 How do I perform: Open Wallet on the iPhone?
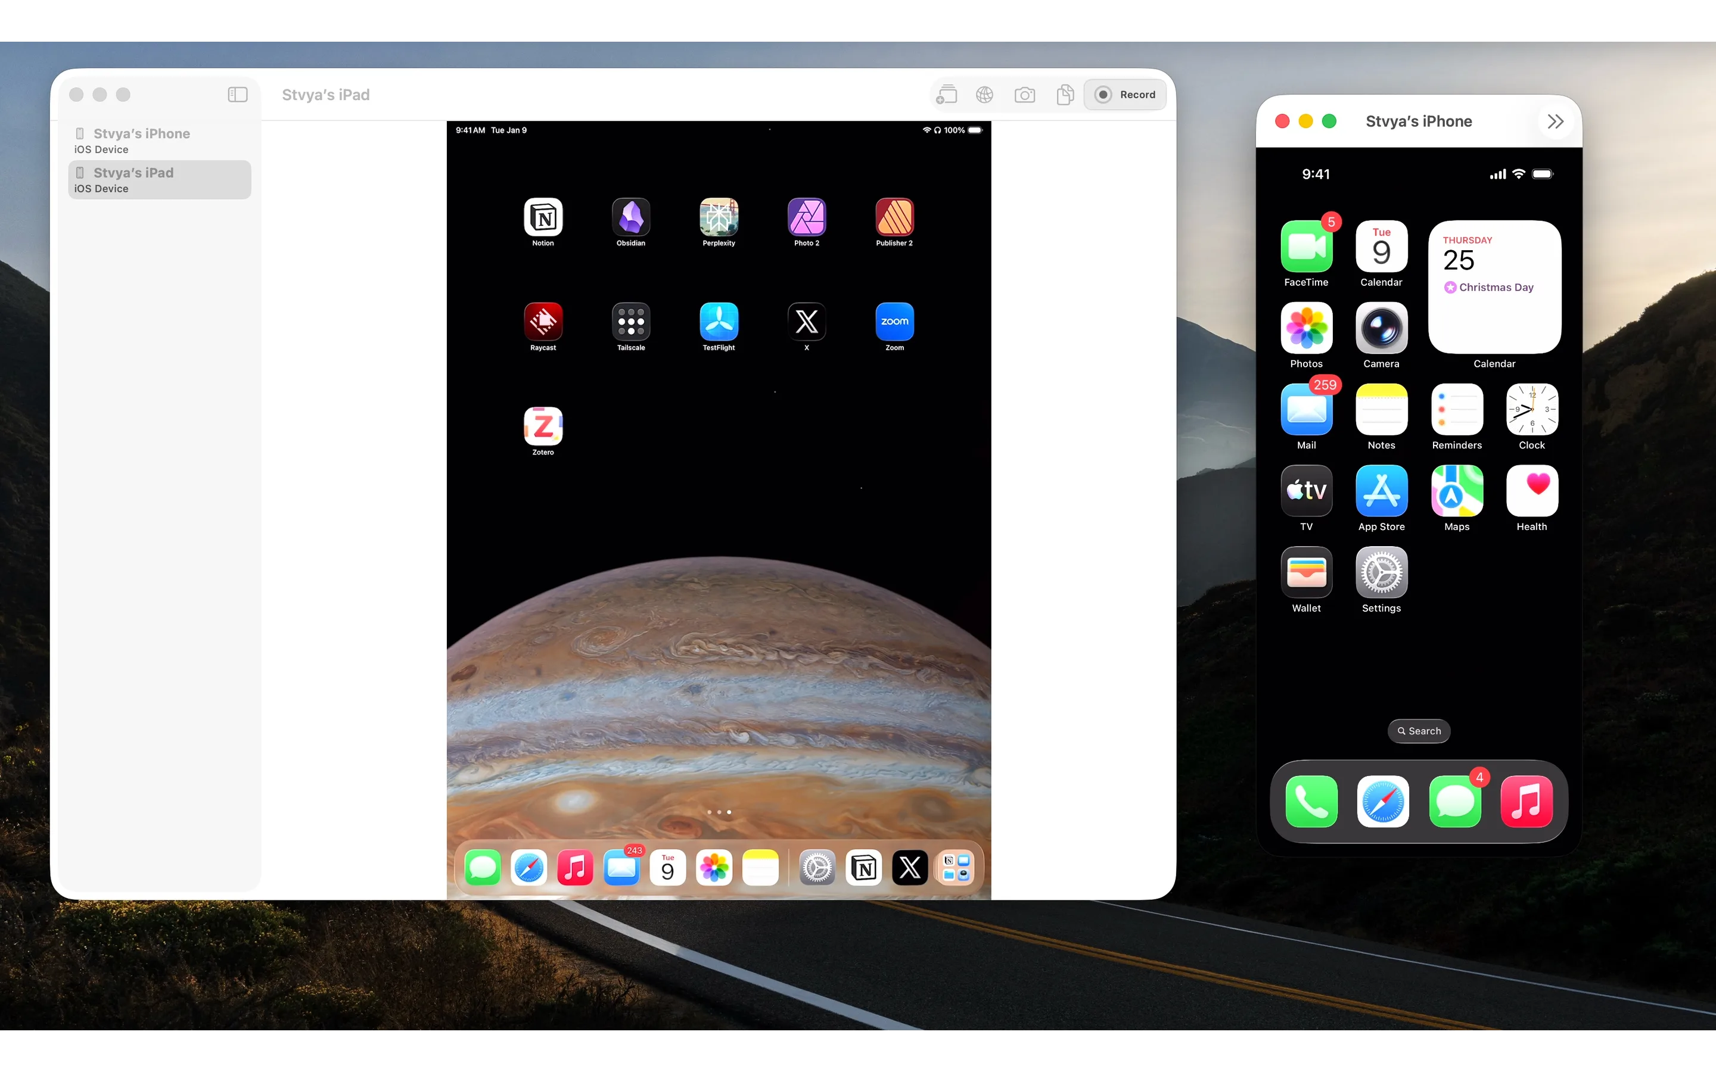[1306, 573]
